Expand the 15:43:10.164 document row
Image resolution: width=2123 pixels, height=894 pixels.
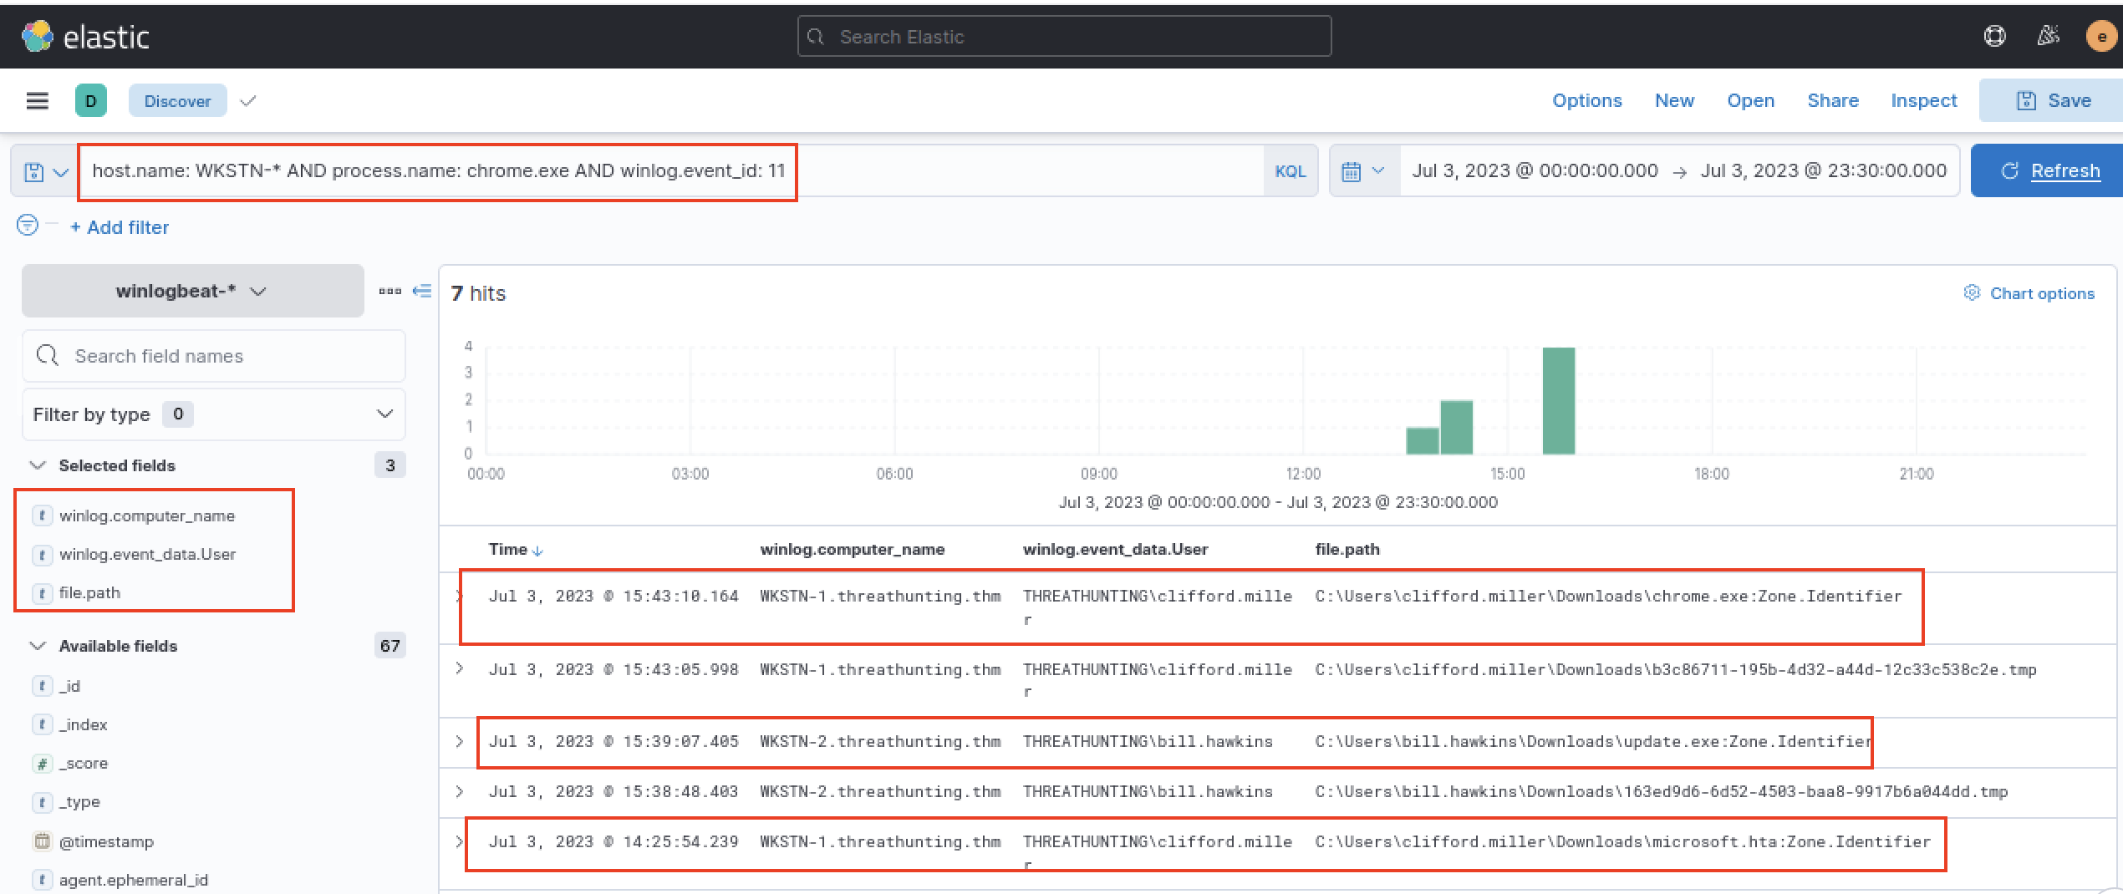(x=458, y=596)
